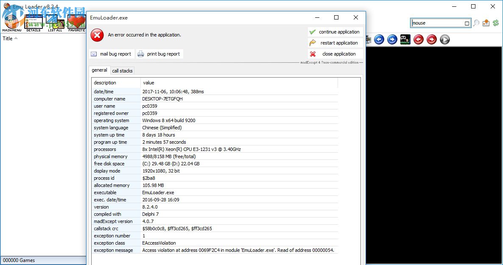Click the game screenshot thumbnail in the toolbar
The width and height of the screenshot is (503, 265).
tap(405, 39)
